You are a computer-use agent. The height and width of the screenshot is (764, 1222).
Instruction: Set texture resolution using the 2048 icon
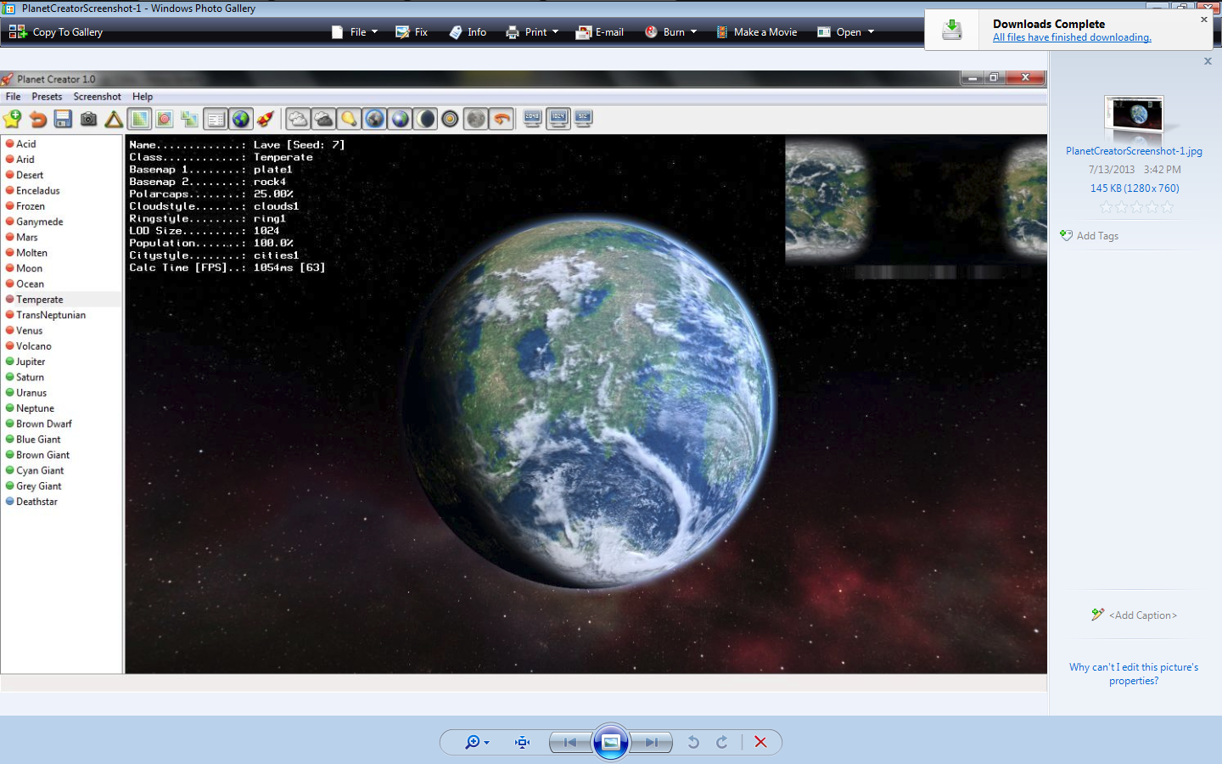(532, 119)
